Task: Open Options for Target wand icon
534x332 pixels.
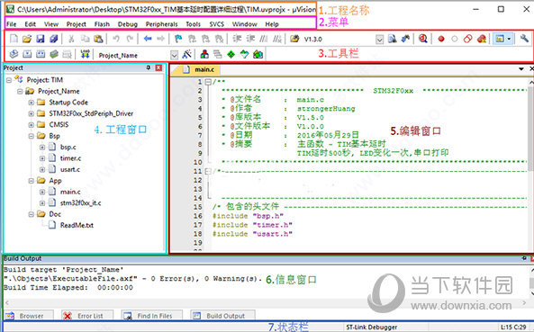Action: [186, 54]
